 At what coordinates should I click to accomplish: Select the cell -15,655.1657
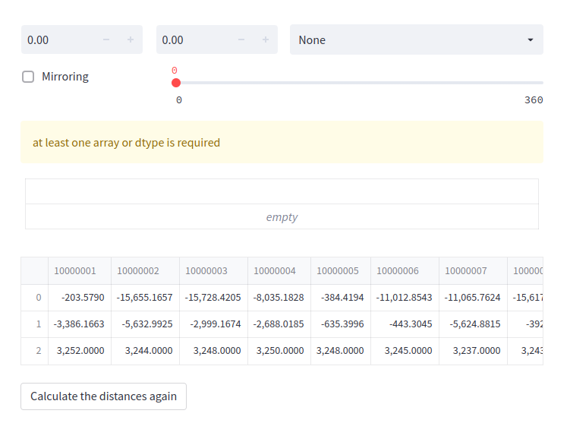tap(146, 298)
